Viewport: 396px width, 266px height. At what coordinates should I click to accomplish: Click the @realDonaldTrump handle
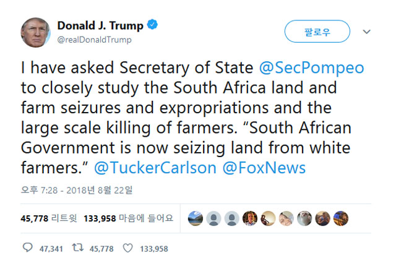pyautogui.click(x=94, y=40)
